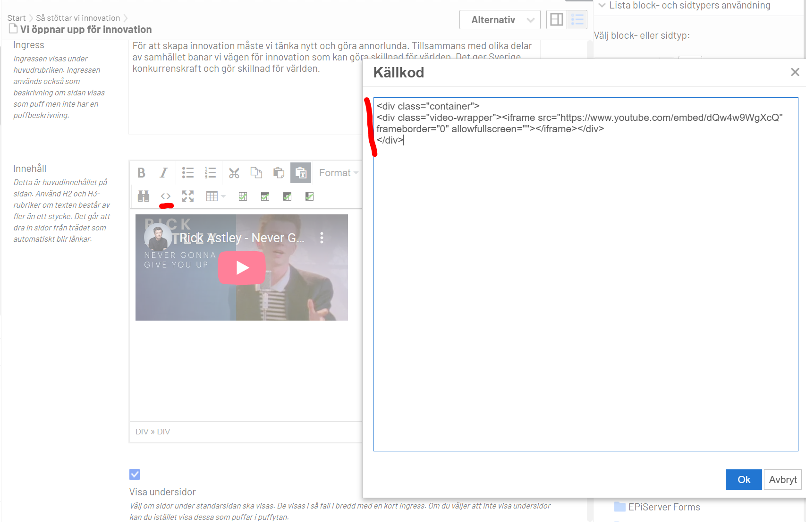Open find and replace binoculars tool
The image size is (806, 526).
(143, 196)
